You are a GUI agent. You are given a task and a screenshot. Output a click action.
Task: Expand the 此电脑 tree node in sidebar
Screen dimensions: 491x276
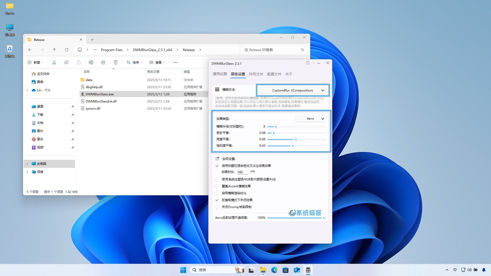click(27, 164)
